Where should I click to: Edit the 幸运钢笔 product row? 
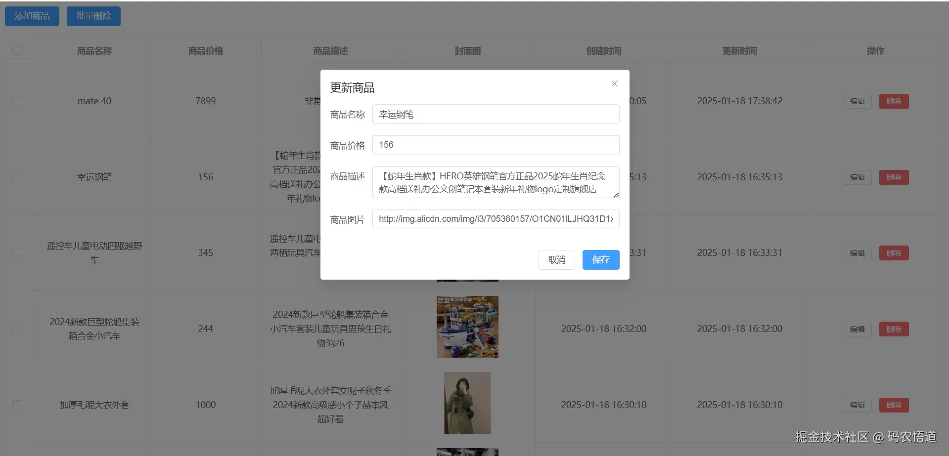(x=857, y=177)
